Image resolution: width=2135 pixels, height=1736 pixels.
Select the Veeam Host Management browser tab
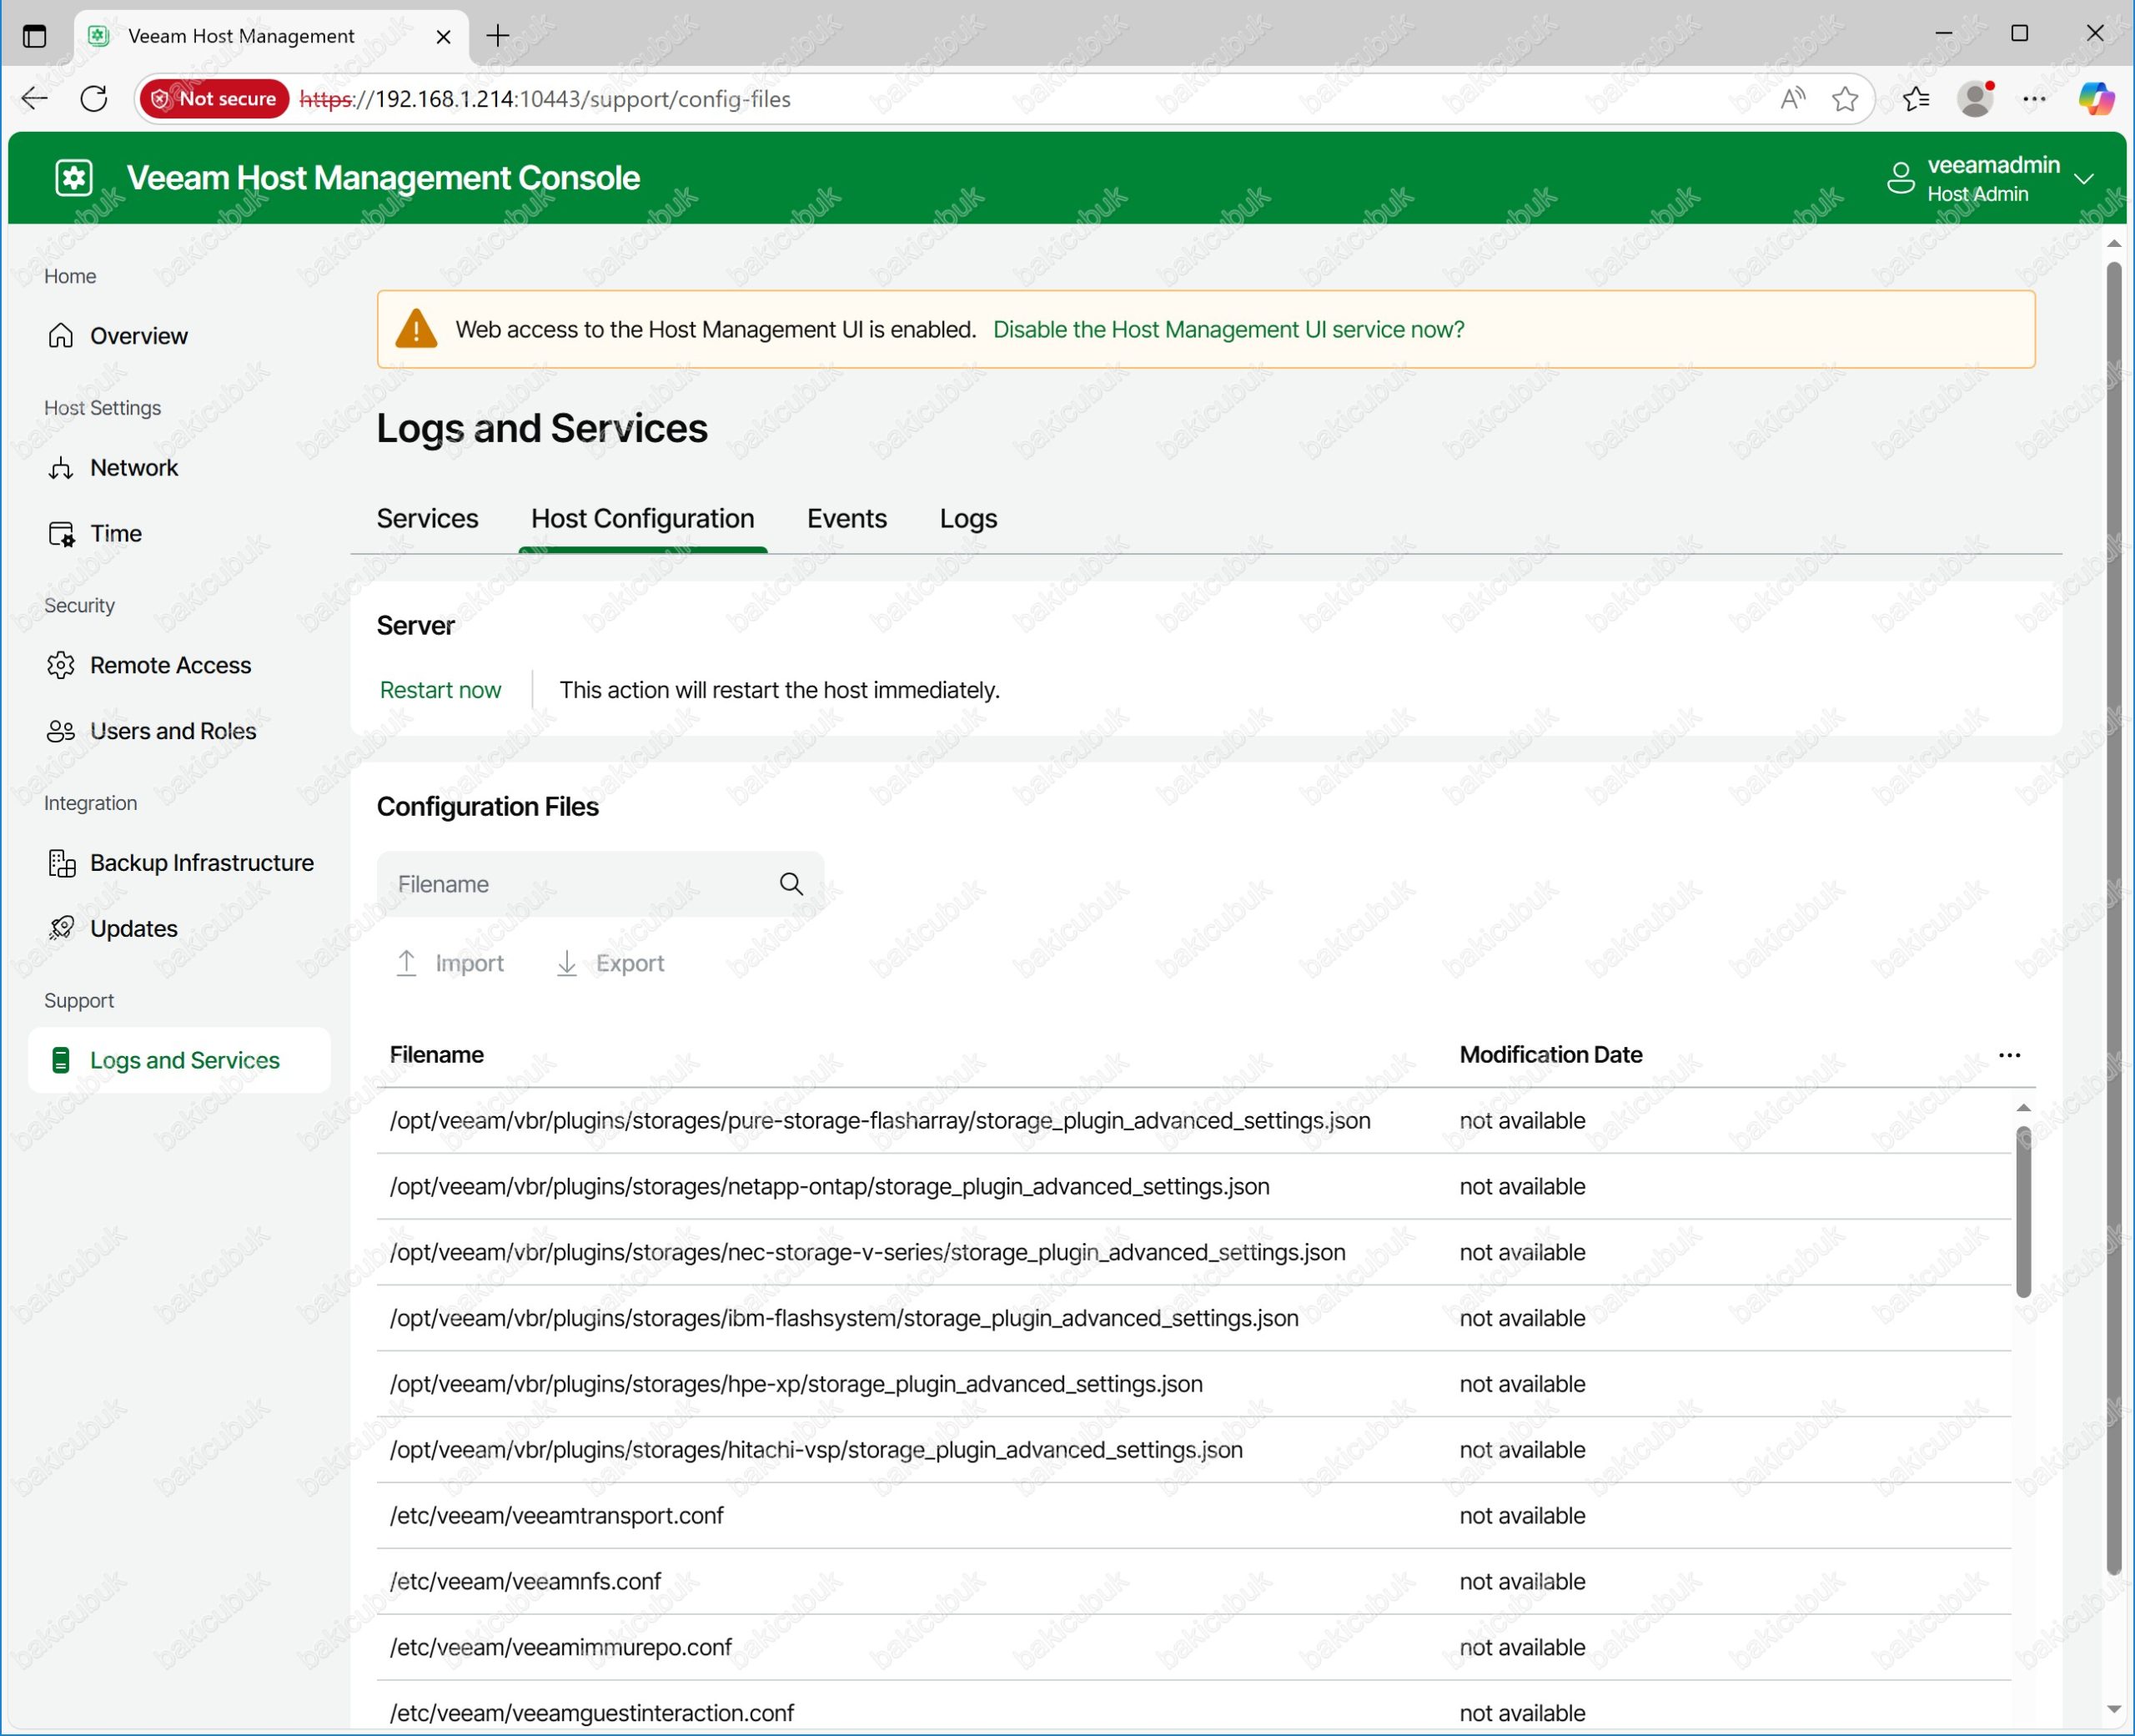(271, 36)
